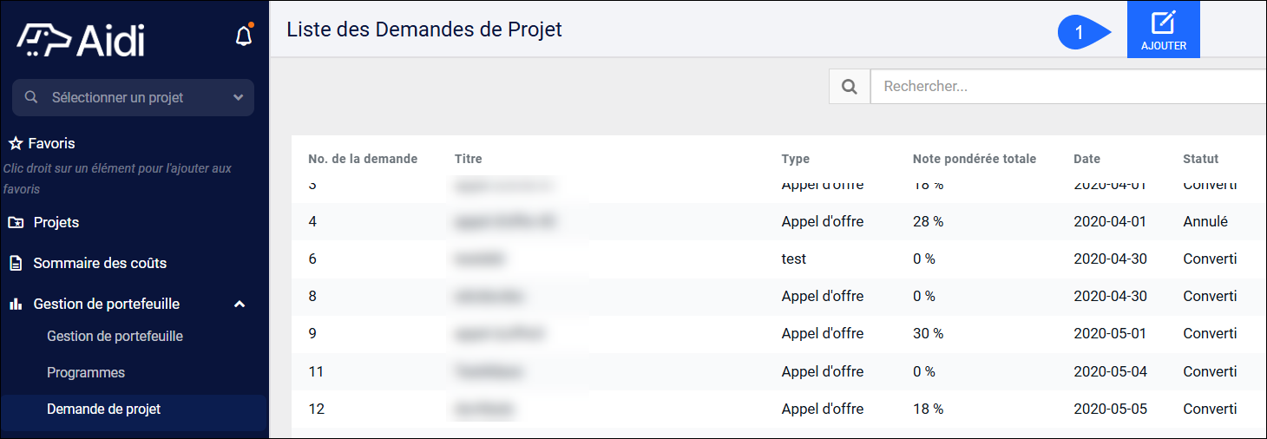Click the Projets folder icon
Viewport: 1267px width, 439px height.
pos(16,223)
